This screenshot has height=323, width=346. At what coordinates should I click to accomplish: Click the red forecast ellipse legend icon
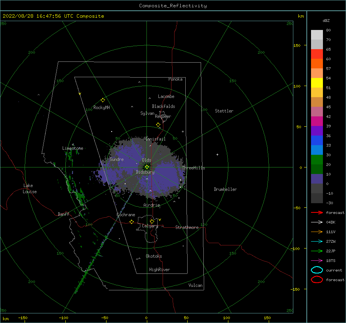click(x=317, y=280)
